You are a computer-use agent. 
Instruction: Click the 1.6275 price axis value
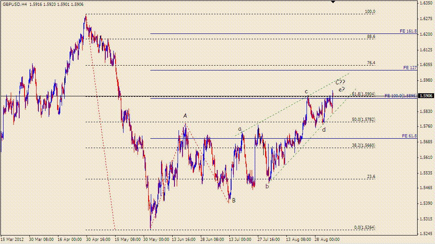pyautogui.click(x=426, y=19)
